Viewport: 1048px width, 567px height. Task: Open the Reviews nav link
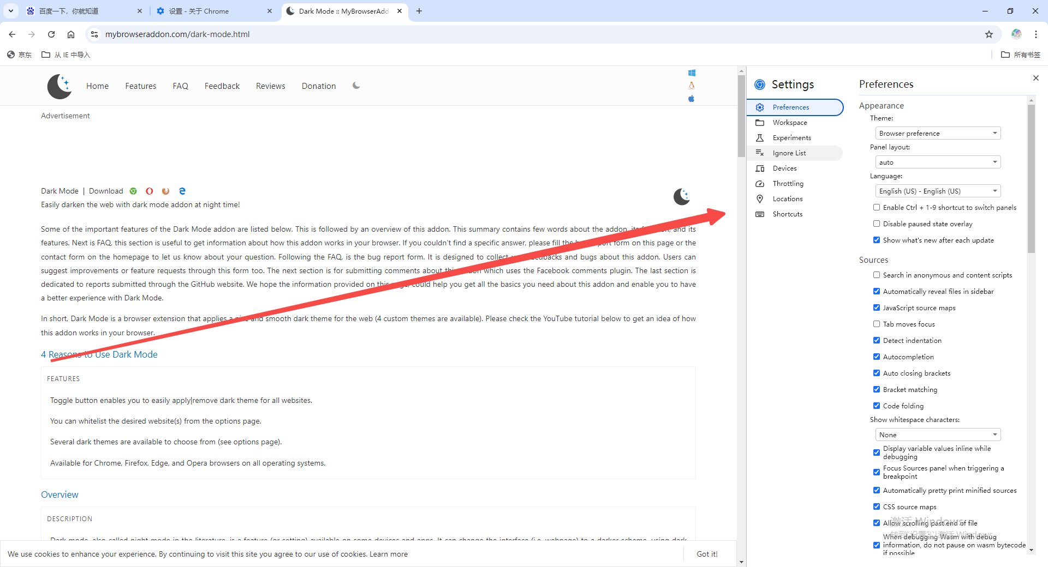[271, 86]
